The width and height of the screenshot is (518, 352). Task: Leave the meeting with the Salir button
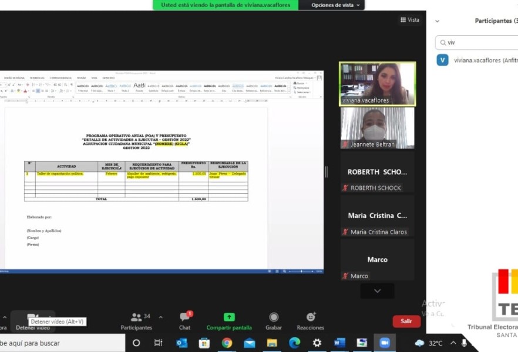(406, 321)
